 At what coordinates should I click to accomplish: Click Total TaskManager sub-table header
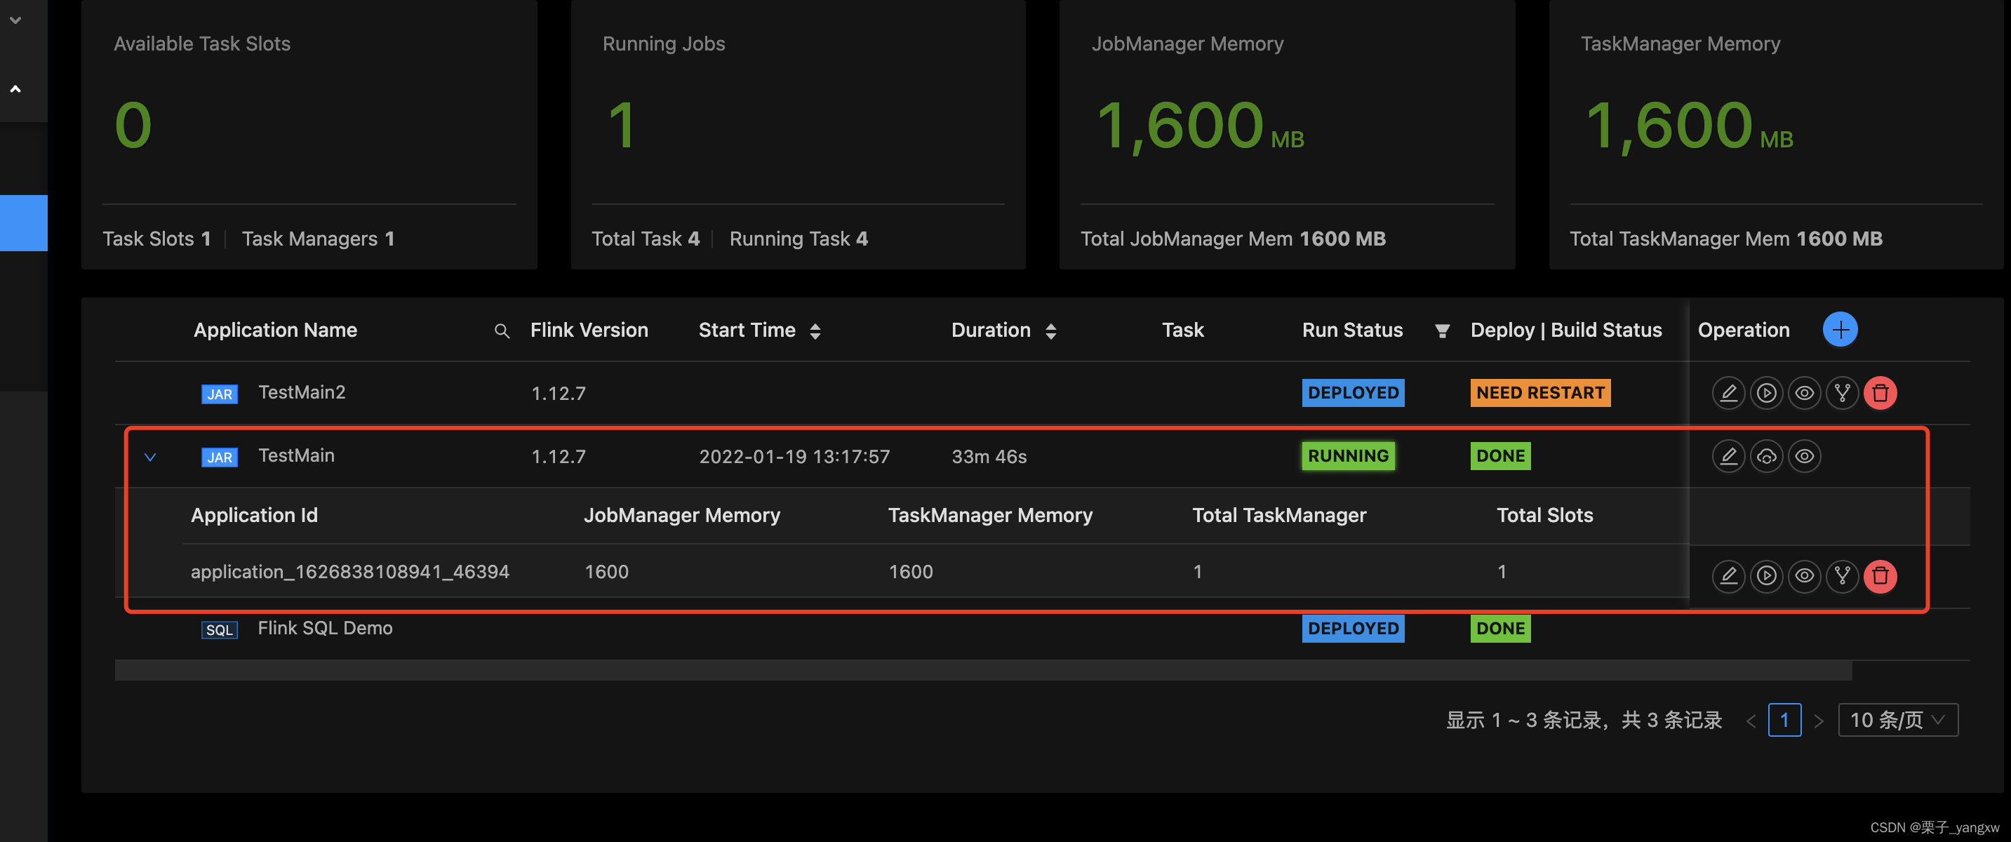tap(1278, 515)
